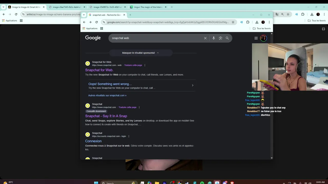This screenshot has width=328, height=184.
Task: Click the google.com address bar URL
Action: click(x=168, y=22)
